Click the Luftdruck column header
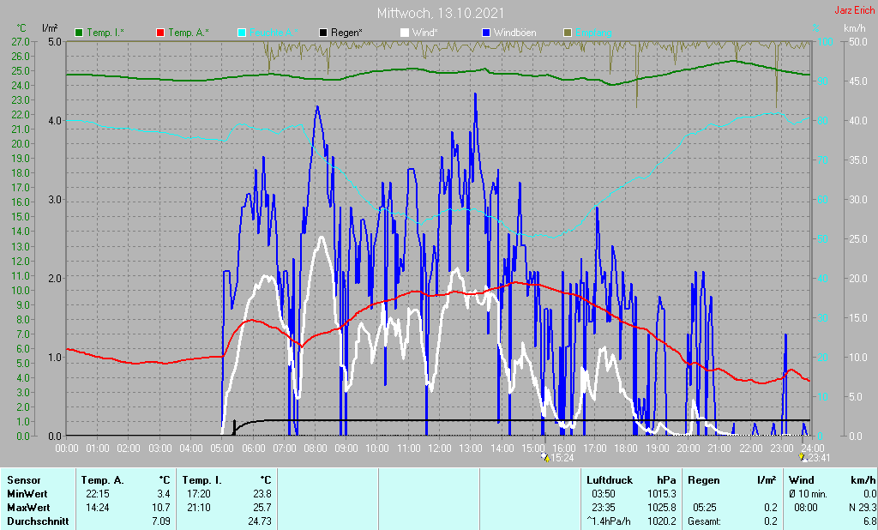The height and width of the screenshot is (530, 878). 610,480
